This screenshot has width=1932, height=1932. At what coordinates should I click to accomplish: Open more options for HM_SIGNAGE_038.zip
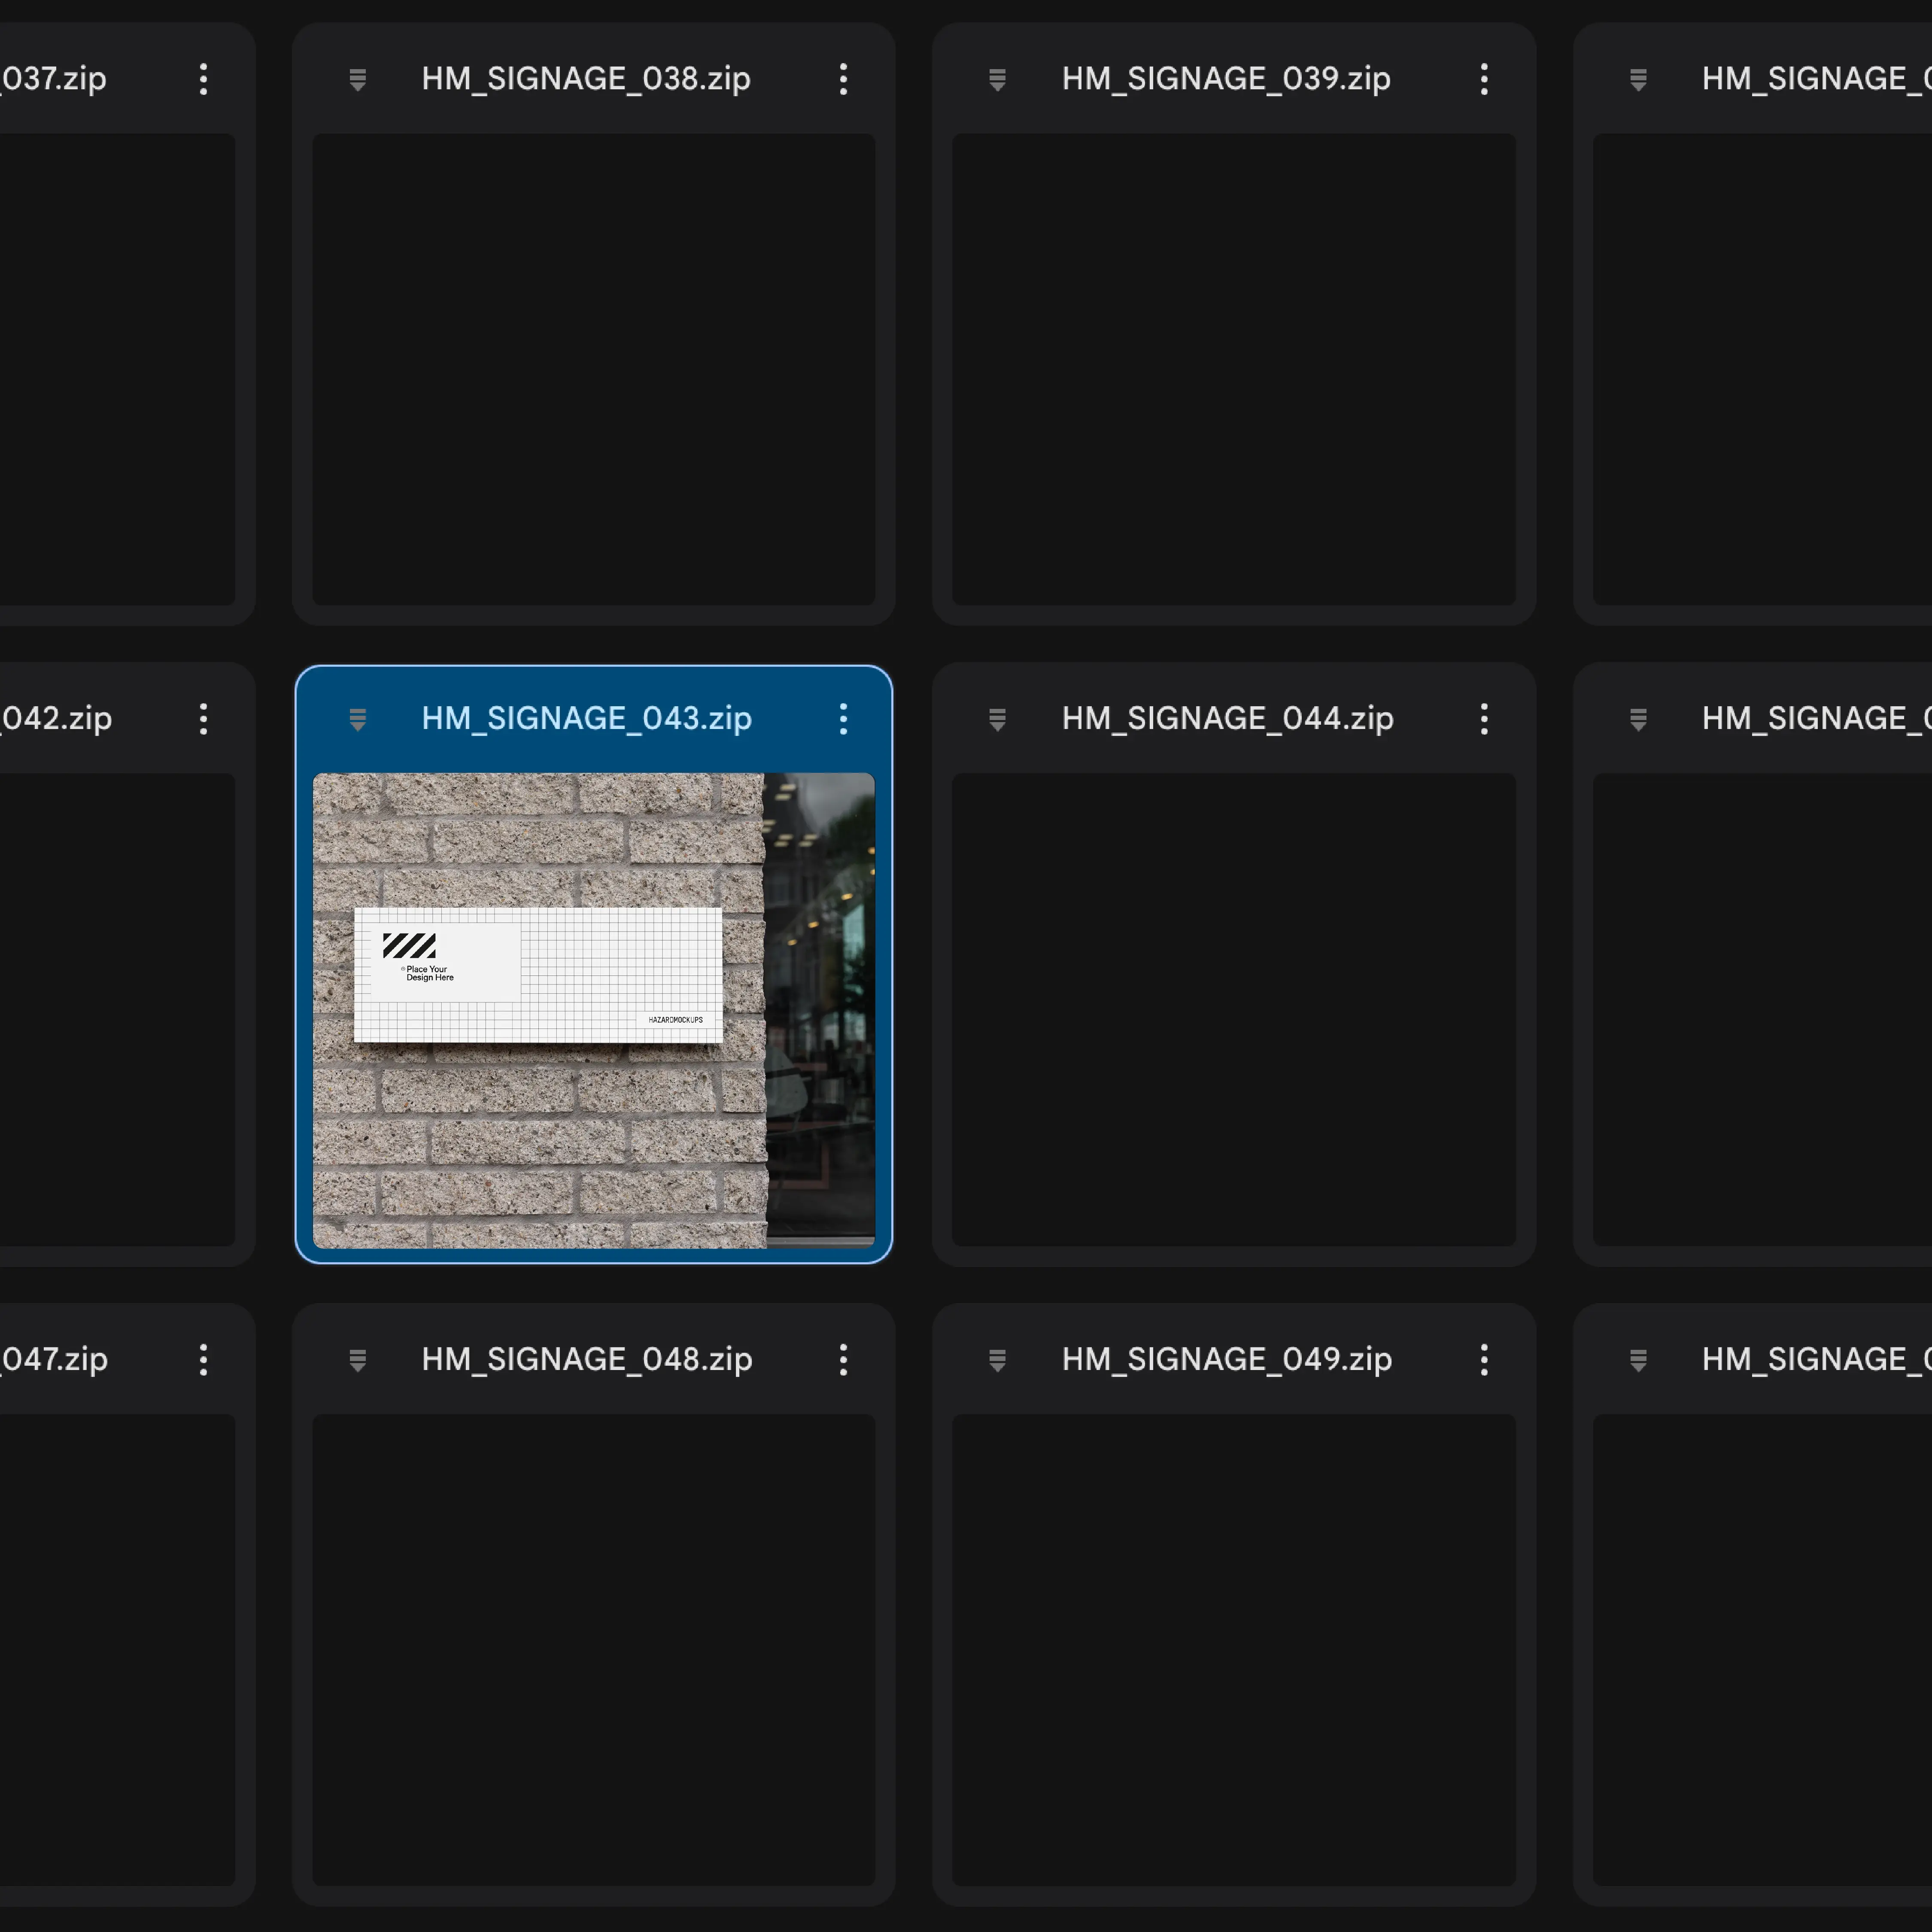(x=843, y=79)
